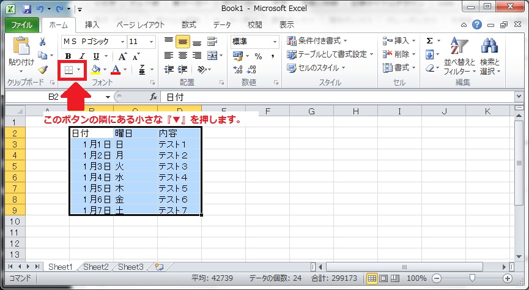529x290 pixels.
Task: Select the Sheet2 tab
Action: pos(96,267)
